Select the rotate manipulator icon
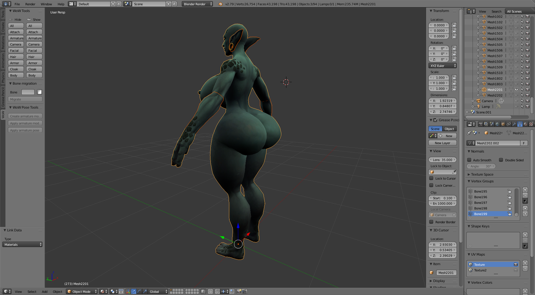The height and width of the screenshot is (295, 535). [140, 292]
